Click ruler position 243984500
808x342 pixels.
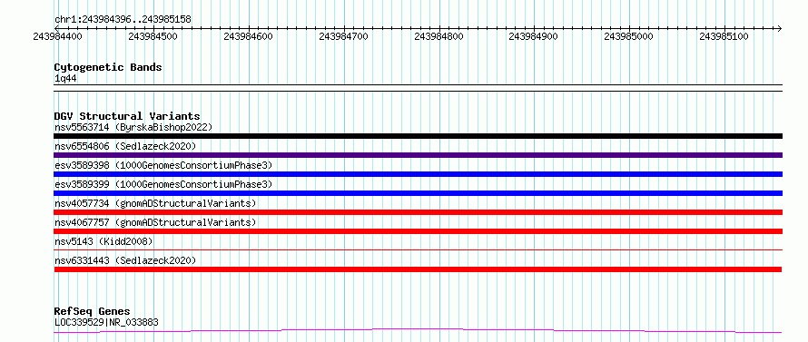153,36
